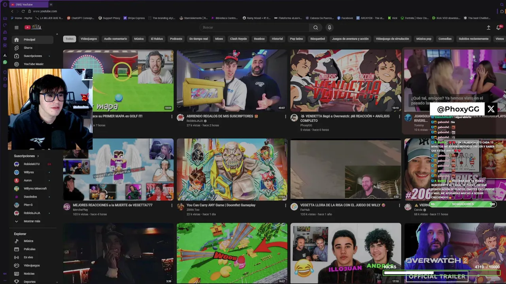
Task: Open the Stripe Express bookmark
Action: pos(134,18)
